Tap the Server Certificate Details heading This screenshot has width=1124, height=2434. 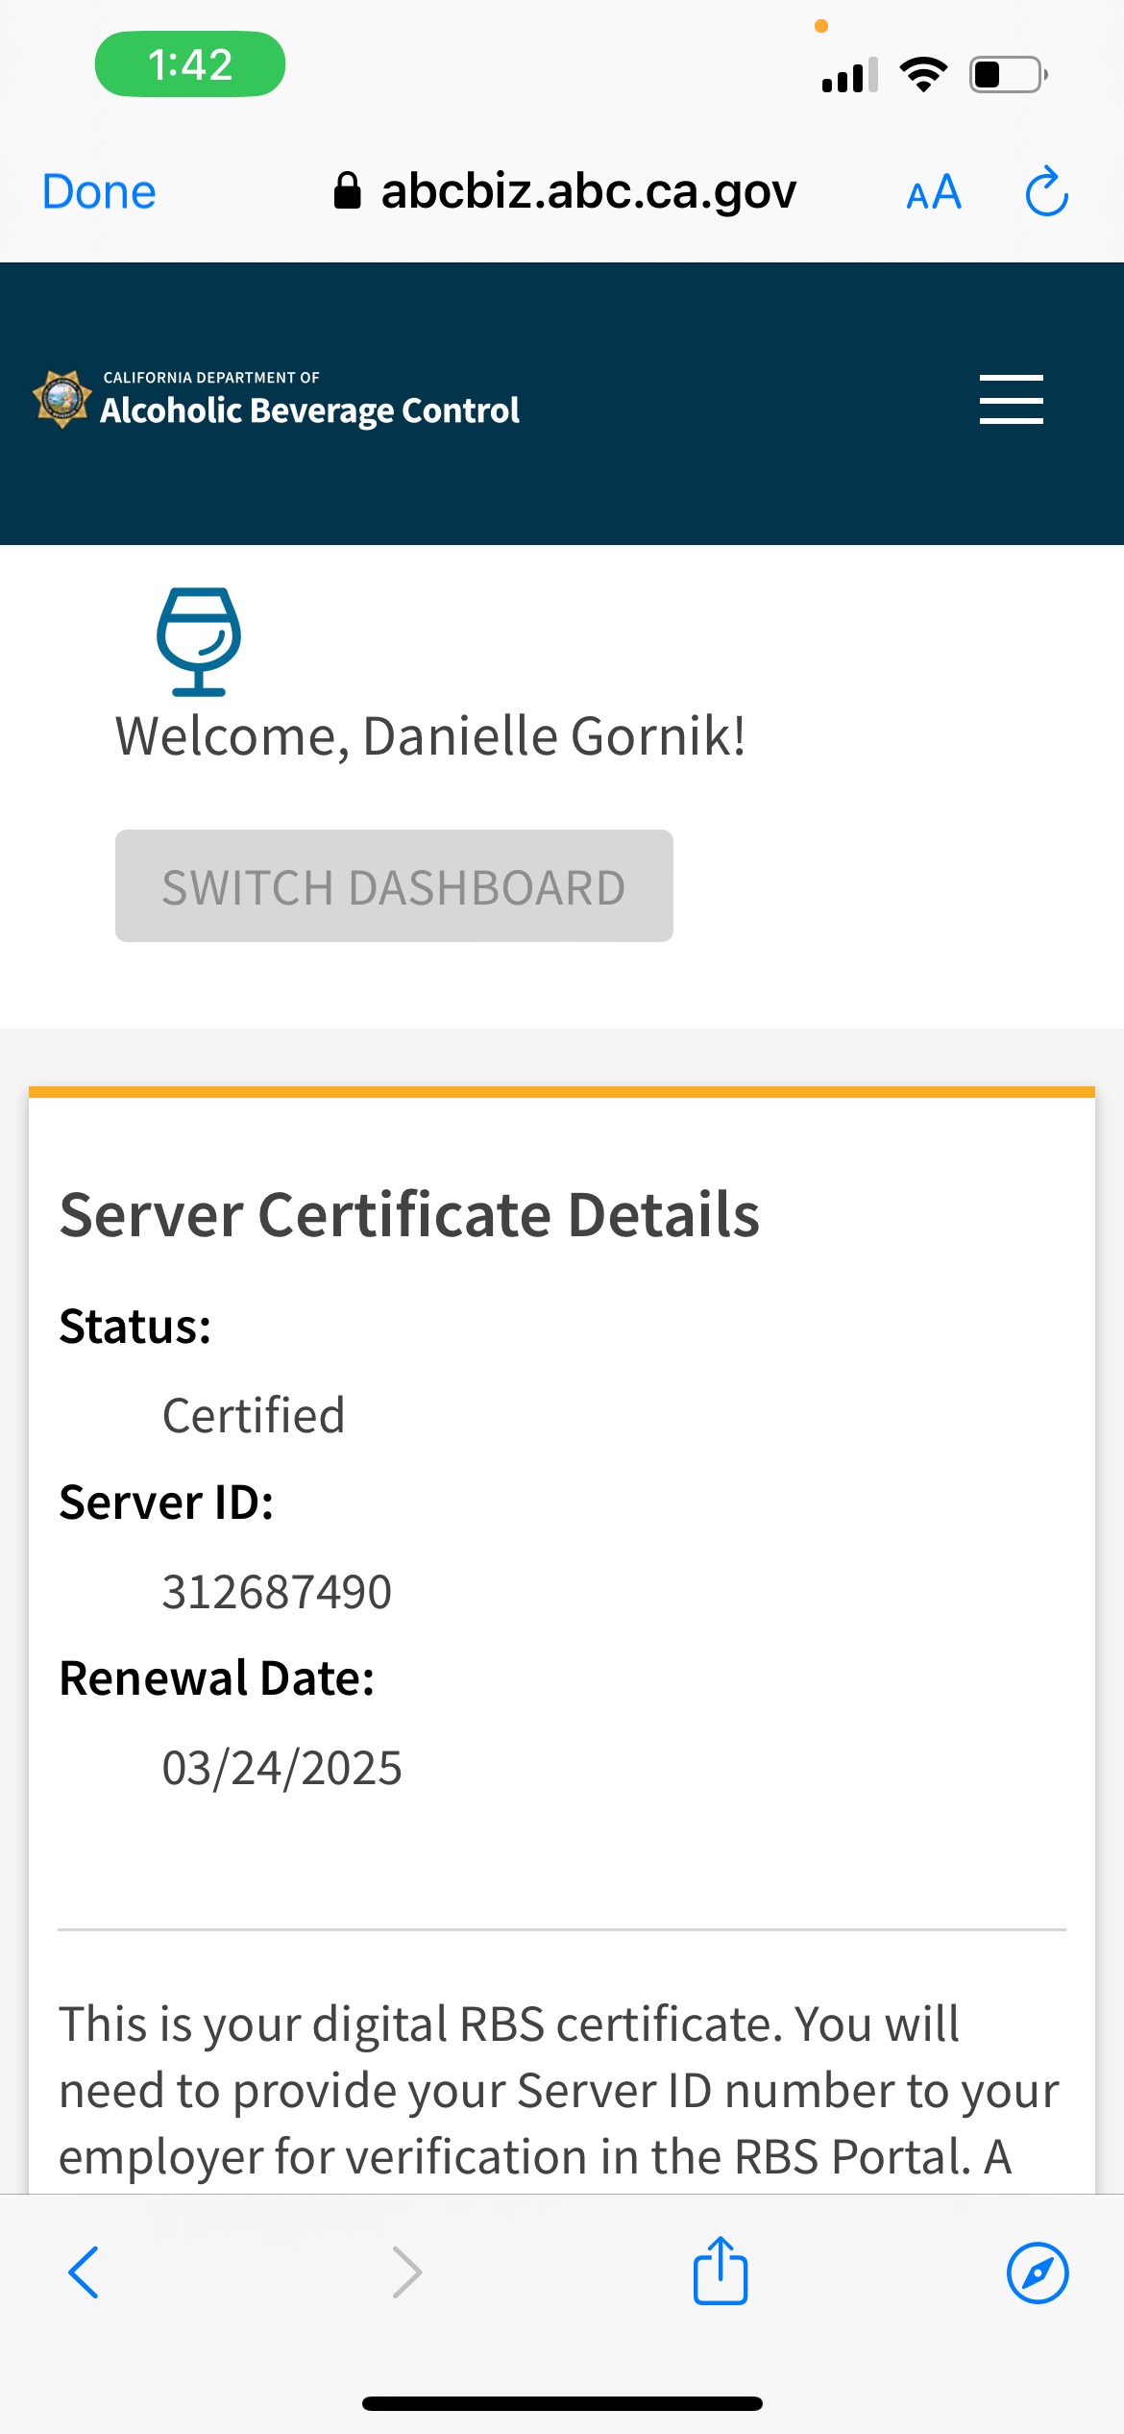pyautogui.click(x=409, y=1214)
